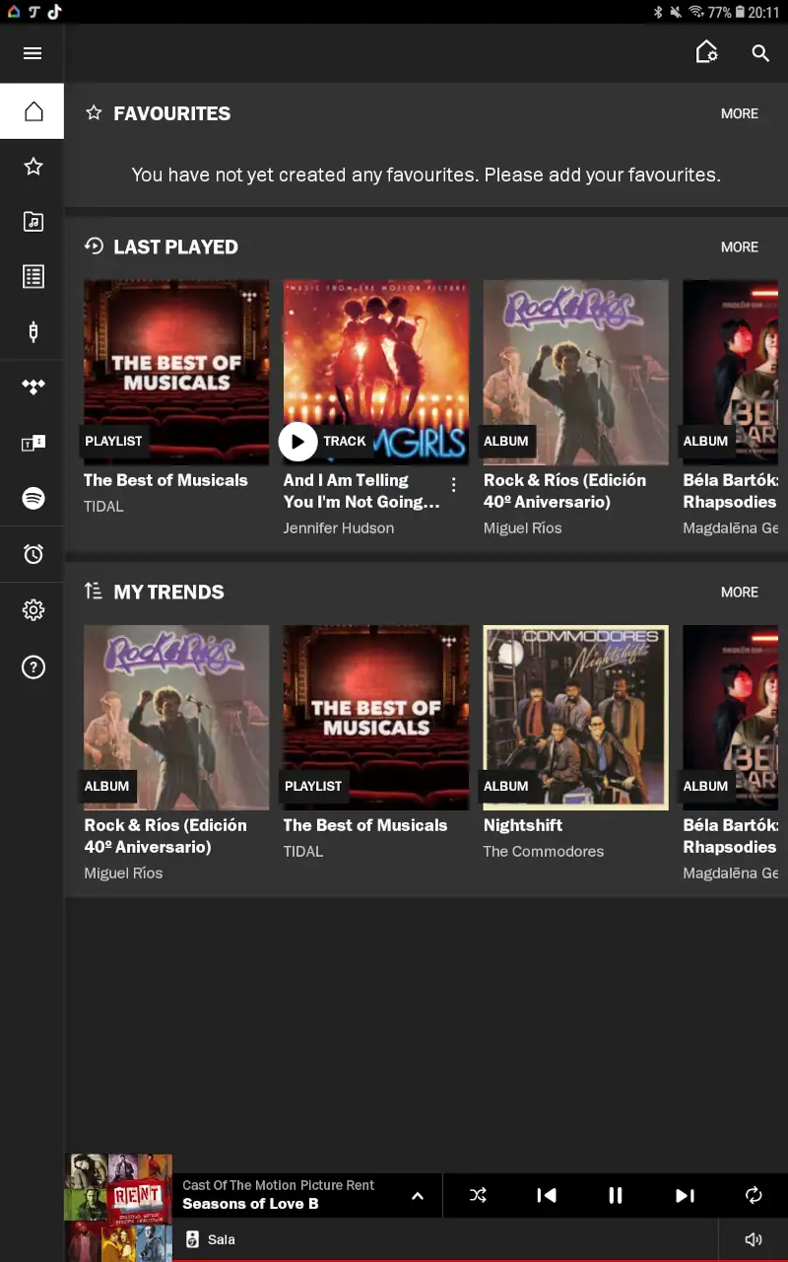
Task: Open the volume speaker control
Action: (754, 1239)
